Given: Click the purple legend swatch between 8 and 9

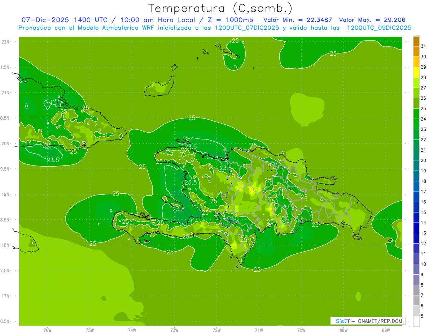Looking at the screenshot, I should (x=416, y=280).
